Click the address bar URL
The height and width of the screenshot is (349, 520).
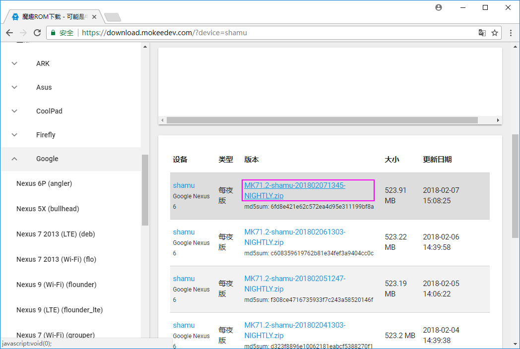pos(164,33)
